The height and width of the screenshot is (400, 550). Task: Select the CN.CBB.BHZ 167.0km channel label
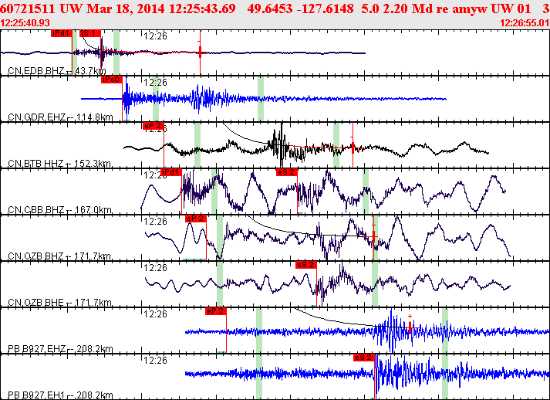click(59, 210)
